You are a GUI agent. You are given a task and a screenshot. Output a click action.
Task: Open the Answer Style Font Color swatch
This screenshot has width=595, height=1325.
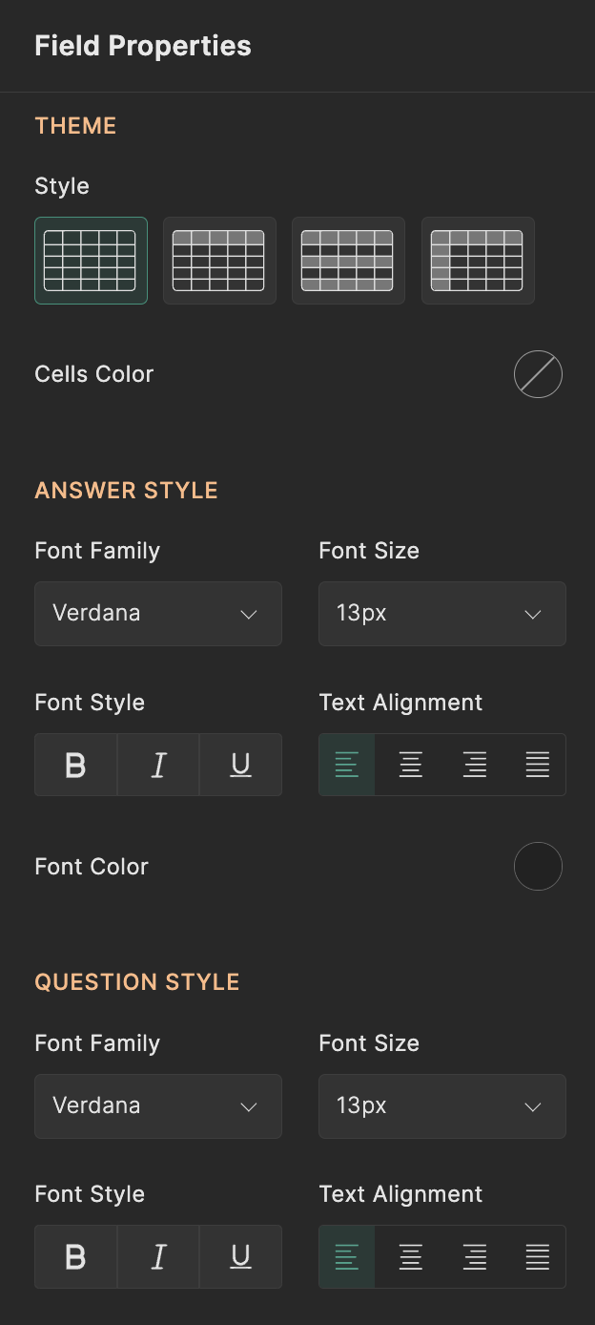(538, 867)
